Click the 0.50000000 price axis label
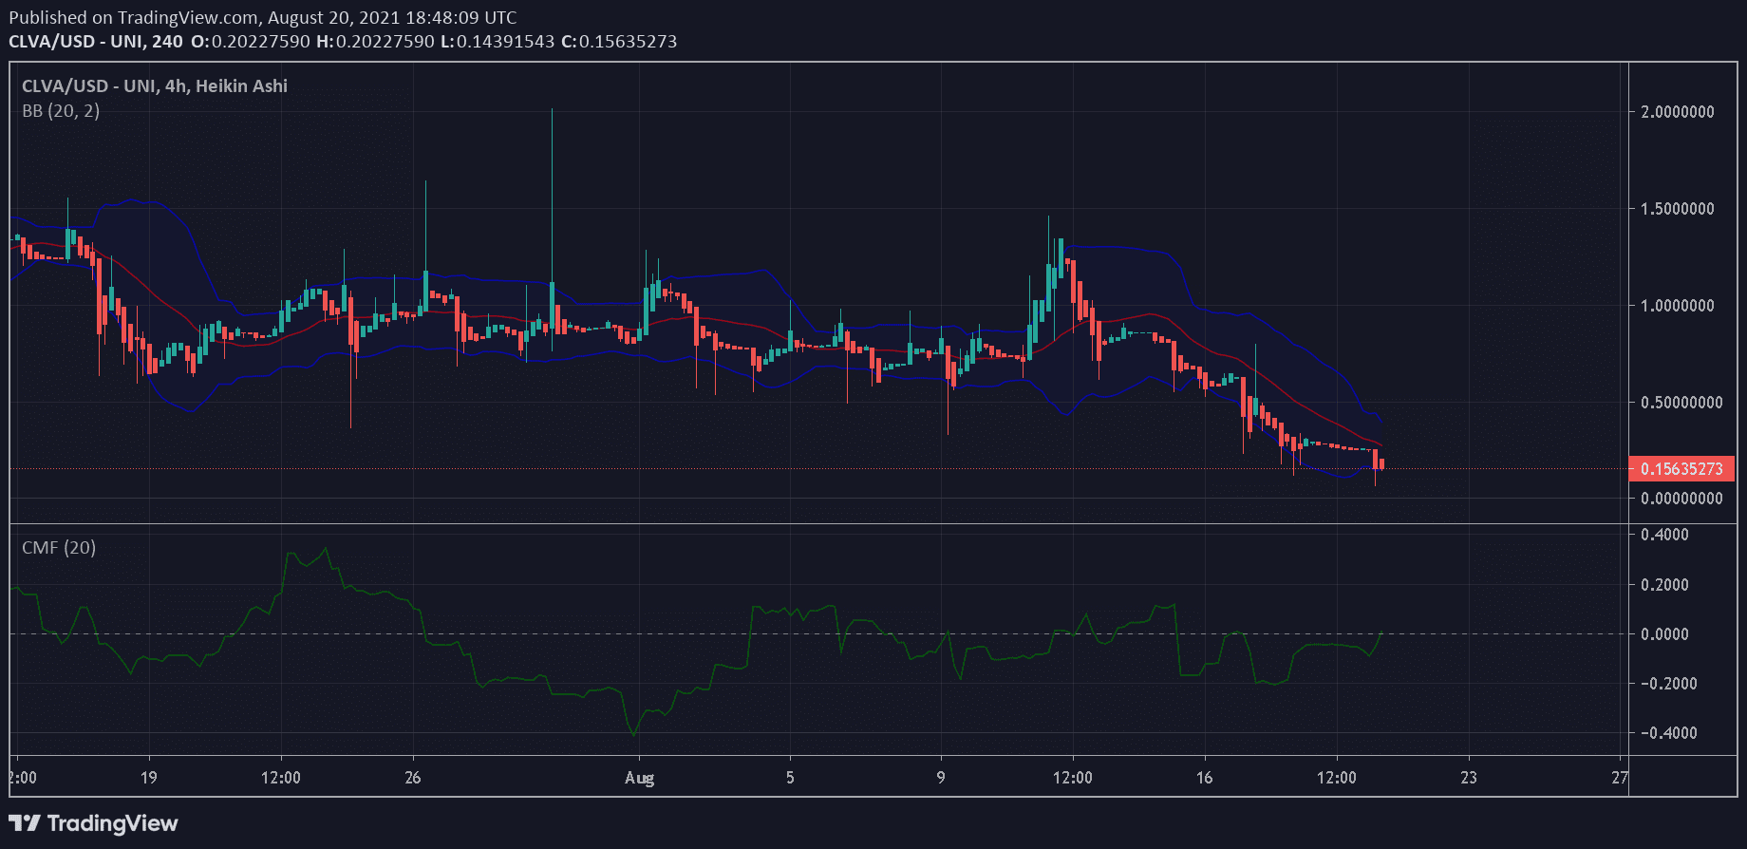 click(x=1681, y=403)
